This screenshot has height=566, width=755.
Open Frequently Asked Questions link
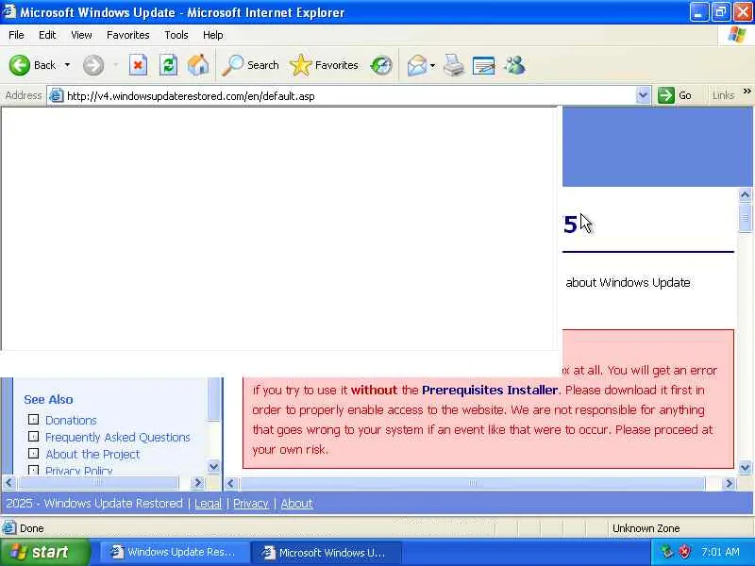click(x=117, y=437)
